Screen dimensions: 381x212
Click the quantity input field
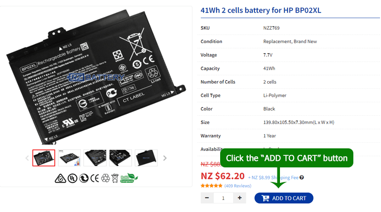point(223,198)
